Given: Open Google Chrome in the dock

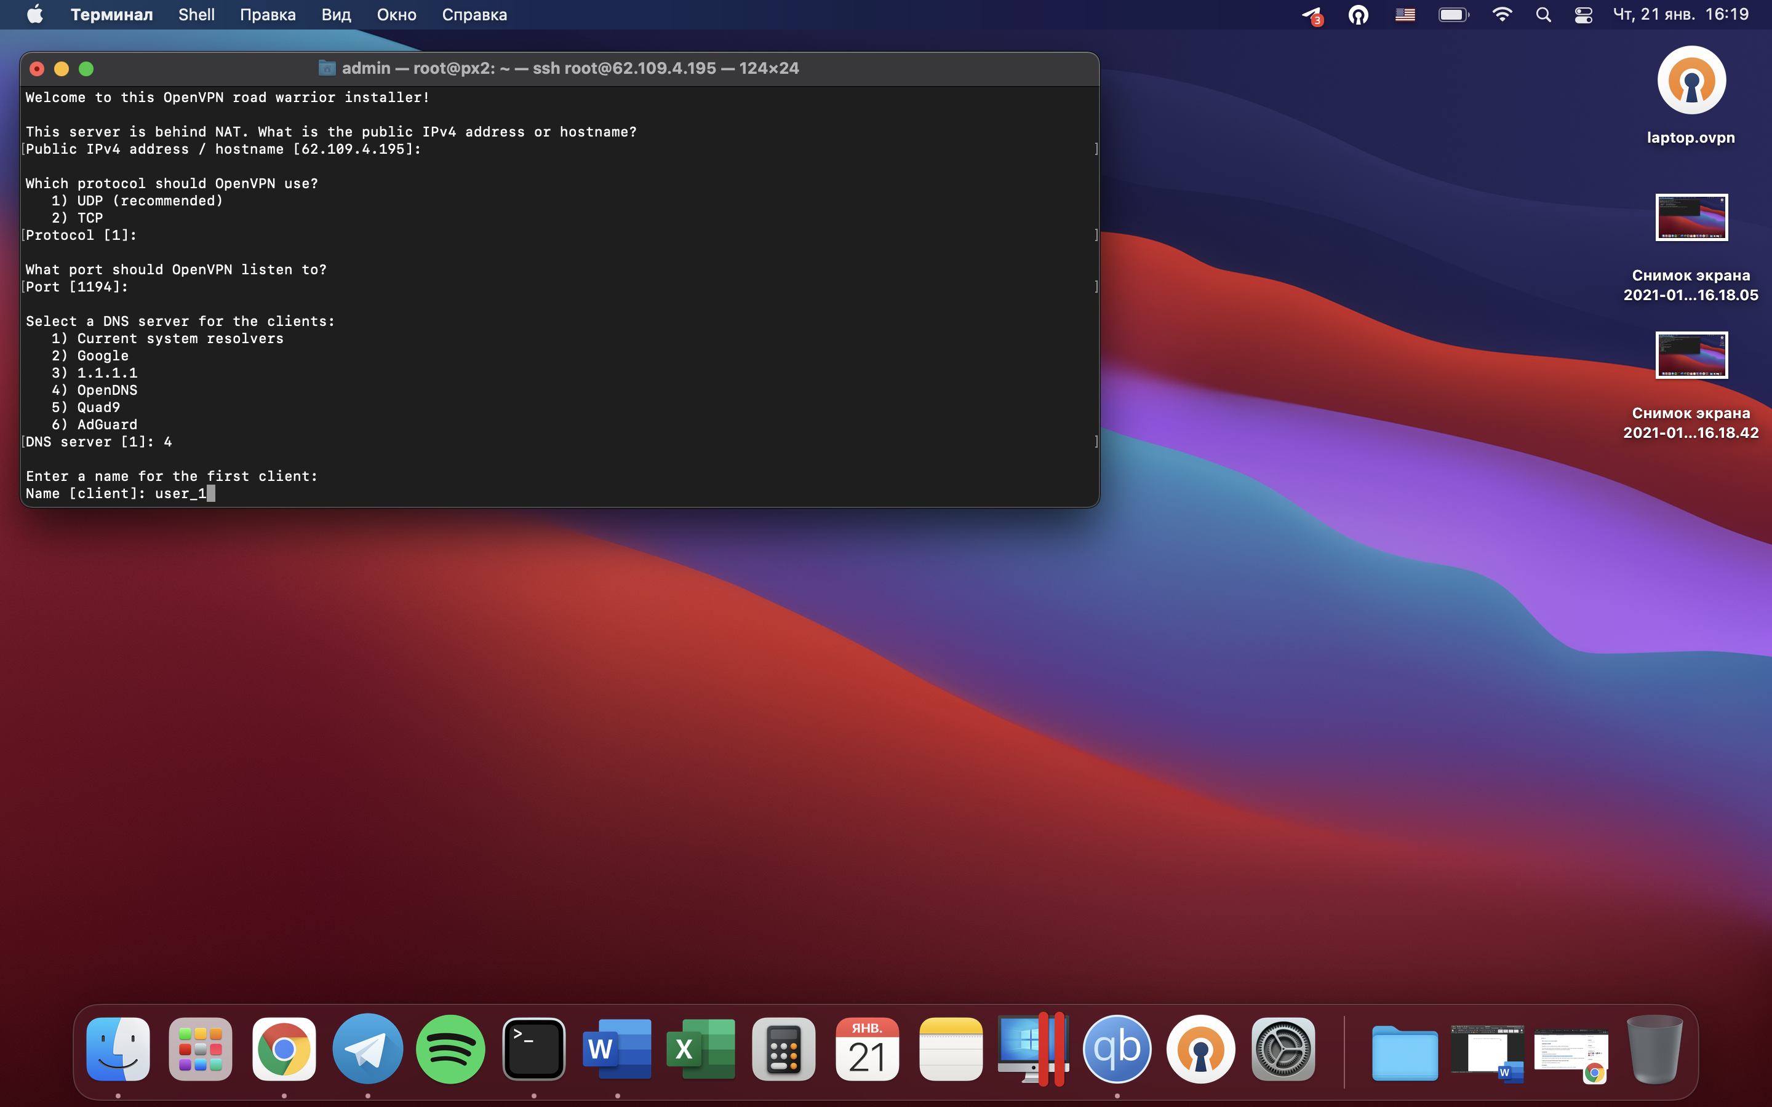Looking at the screenshot, I should tap(284, 1049).
